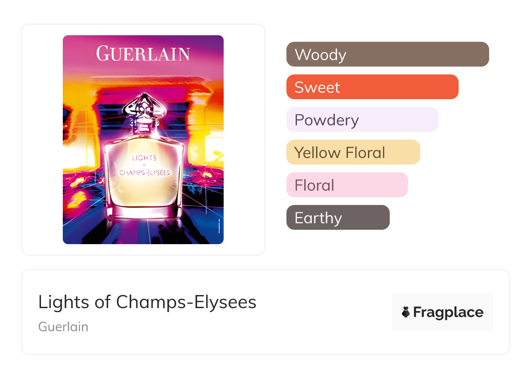Select the Earthy accord bar
Image resolution: width=531 pixels, height=376 pixels.
[338, 218]
